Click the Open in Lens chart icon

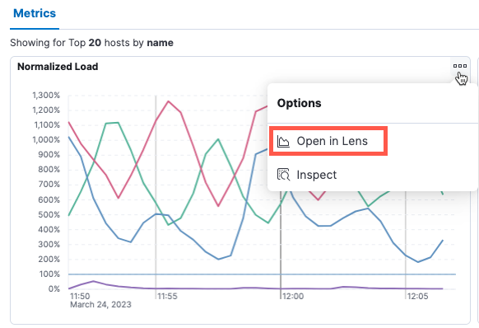[x=283, y=141]
